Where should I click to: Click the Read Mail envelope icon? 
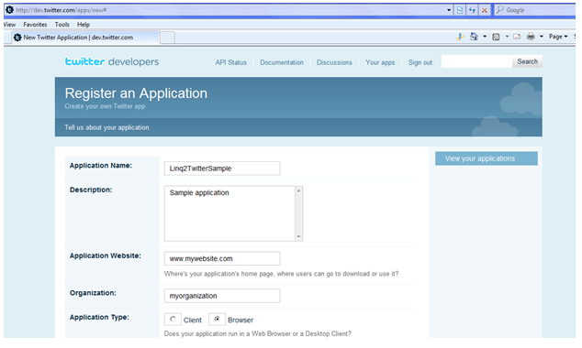coord(517,37)
